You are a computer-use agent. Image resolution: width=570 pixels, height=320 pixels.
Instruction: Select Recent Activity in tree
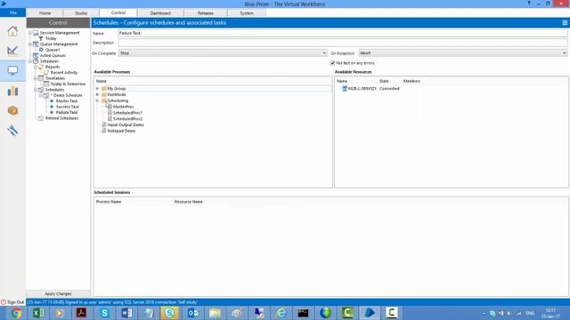[64, 73]
